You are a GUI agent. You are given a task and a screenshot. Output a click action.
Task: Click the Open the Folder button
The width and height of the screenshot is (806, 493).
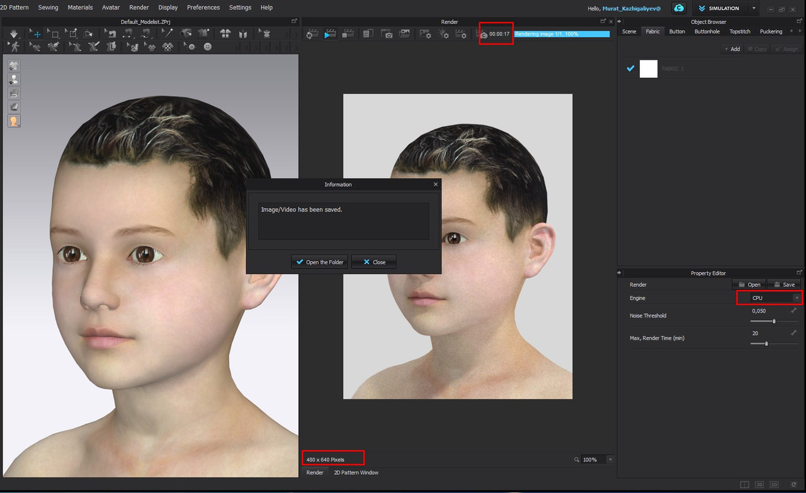[x=319, y=262]
